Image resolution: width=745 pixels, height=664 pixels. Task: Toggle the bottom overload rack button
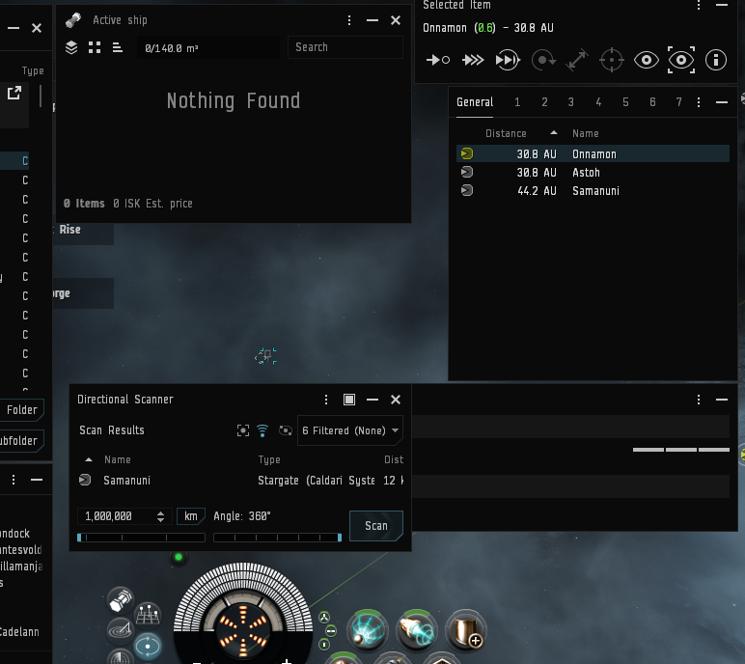click(324, 645)
